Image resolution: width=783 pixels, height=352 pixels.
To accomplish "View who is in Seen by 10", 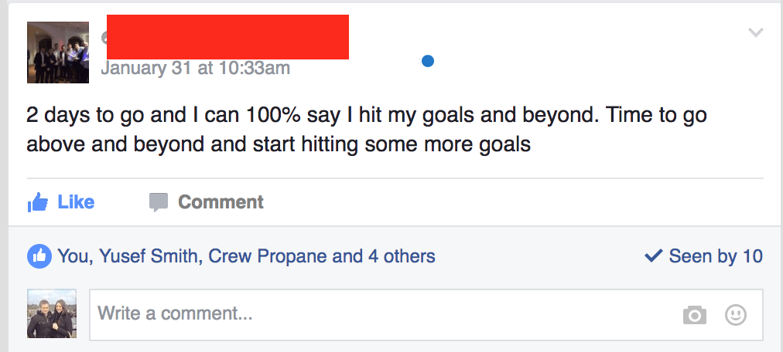I will pos(716,256).
